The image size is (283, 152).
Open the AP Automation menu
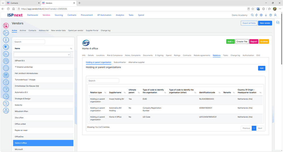(104, 15)
